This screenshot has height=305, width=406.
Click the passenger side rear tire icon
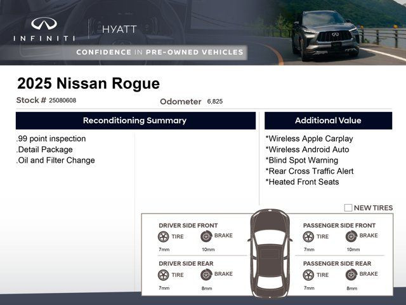308,275
